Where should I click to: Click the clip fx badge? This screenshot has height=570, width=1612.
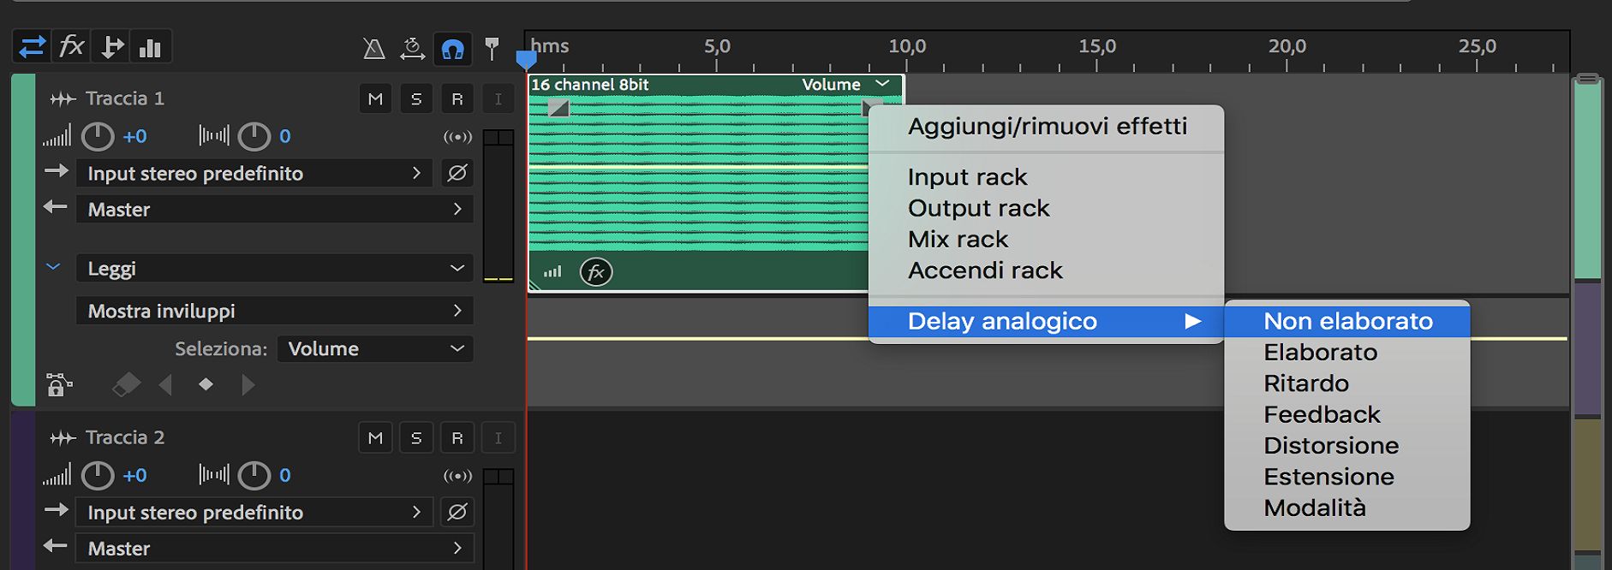point(596,272)
